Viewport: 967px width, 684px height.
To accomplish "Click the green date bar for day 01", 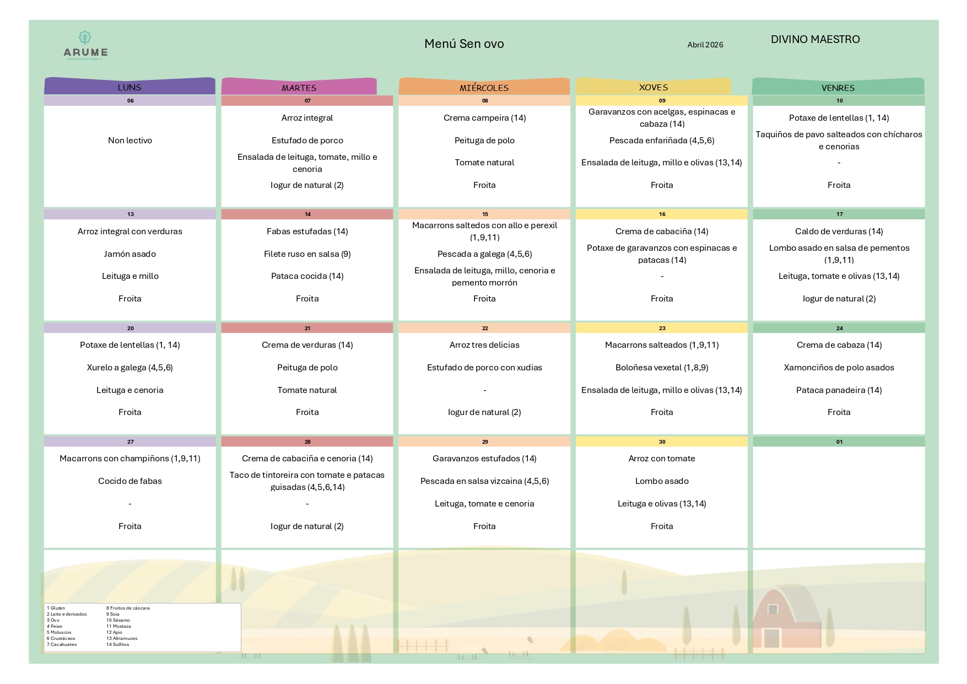I will click(839, 442).
